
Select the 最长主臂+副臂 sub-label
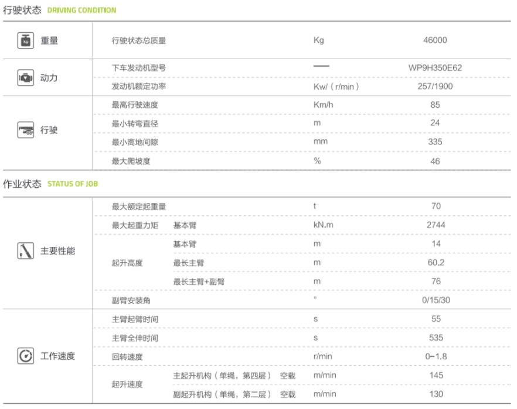199,281
